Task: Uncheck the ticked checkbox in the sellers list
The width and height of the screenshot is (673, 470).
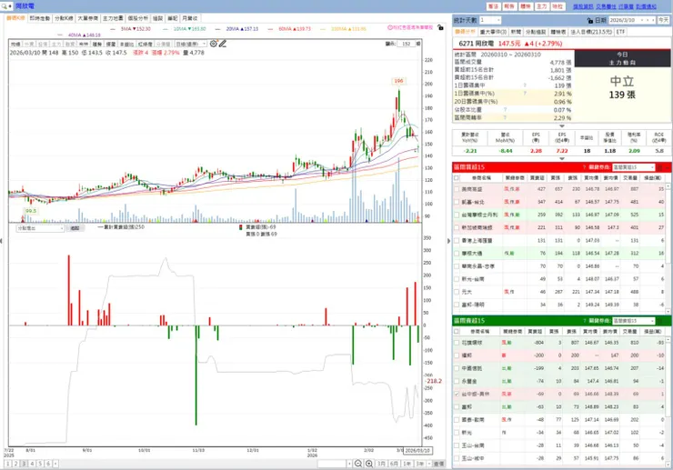Action: (457, 394)
